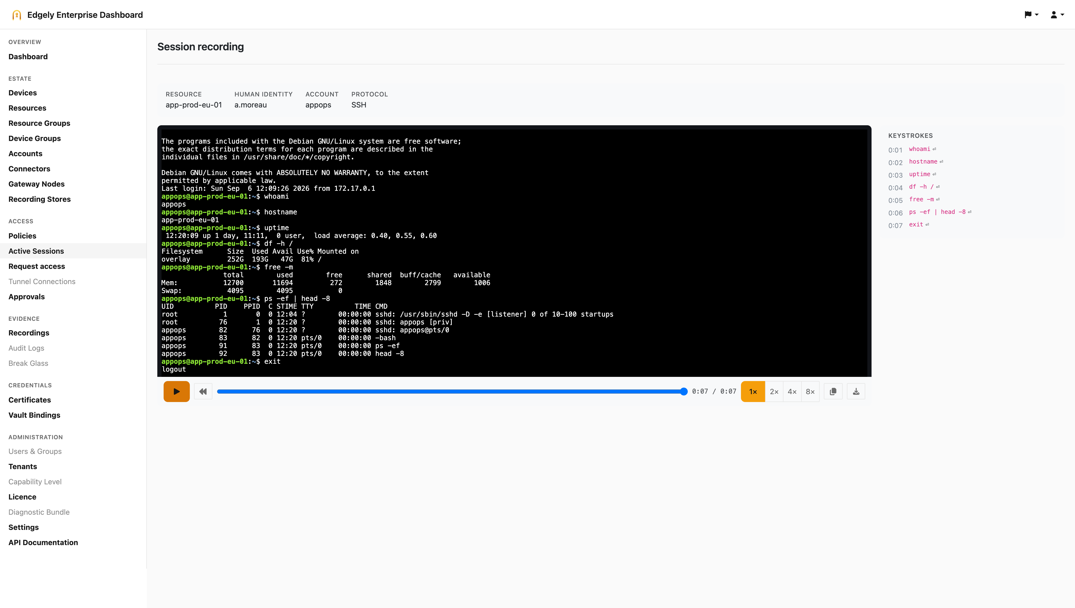The image size is (1075, 608).
Task: Open Vault Bindings
Action: pyautogui.click(x=34, y=415)
